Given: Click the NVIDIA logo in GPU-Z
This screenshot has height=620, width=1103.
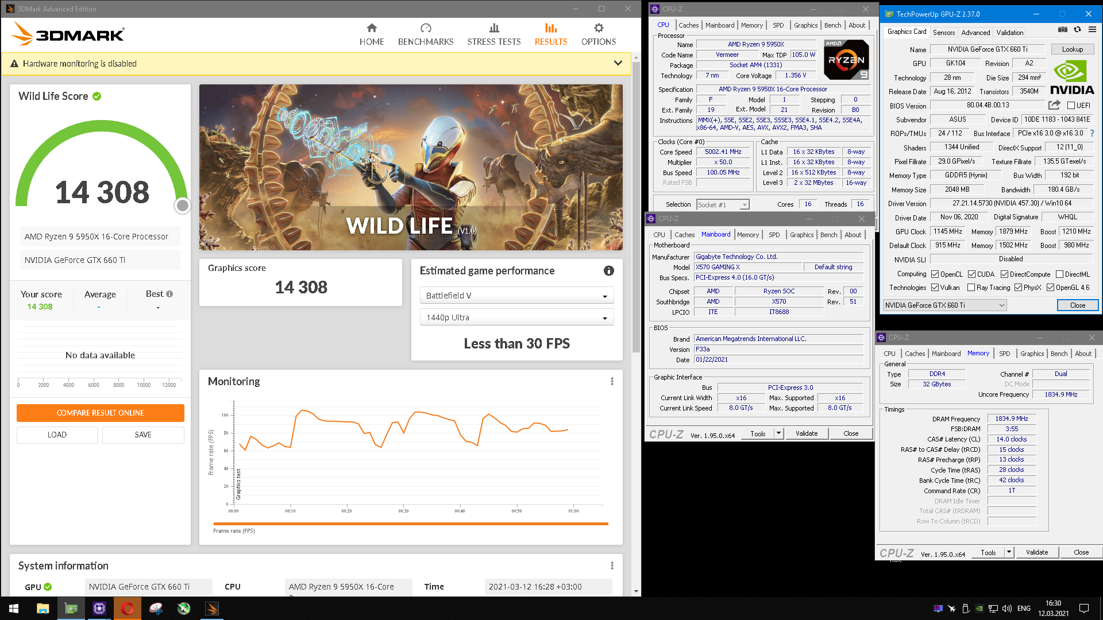Looking at the screenshot, I should (1072, 78).
